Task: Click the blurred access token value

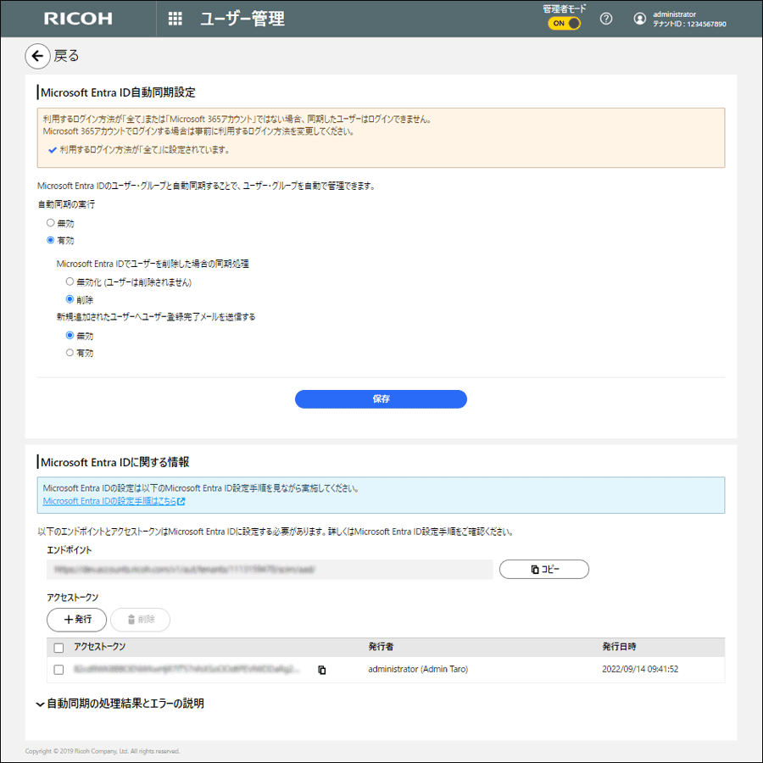Action: (187, 670)
